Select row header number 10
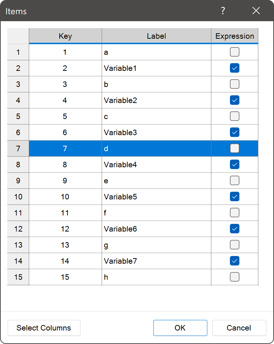 coord(18,197)
